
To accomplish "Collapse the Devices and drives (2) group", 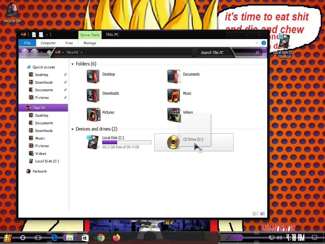I will click(x=73, y=129).
